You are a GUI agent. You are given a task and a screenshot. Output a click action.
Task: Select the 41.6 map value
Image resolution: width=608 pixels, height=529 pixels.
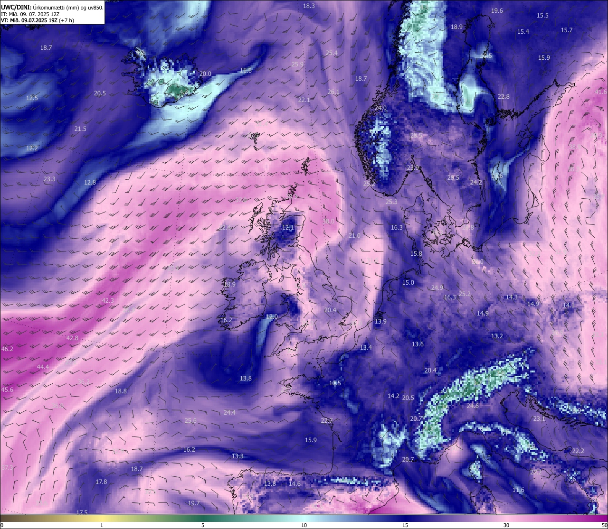tap(601, 92)
